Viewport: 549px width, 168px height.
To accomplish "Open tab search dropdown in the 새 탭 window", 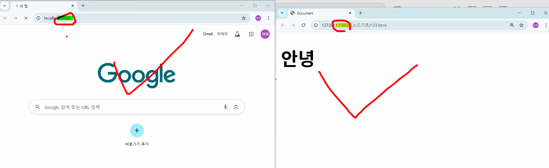I will point(5,6).
